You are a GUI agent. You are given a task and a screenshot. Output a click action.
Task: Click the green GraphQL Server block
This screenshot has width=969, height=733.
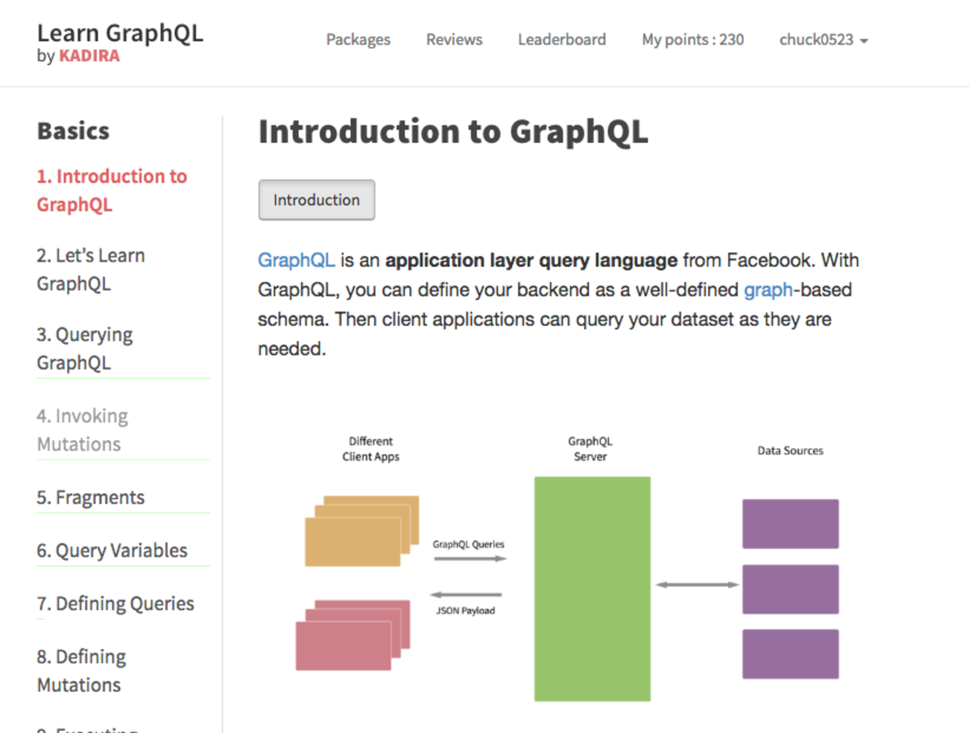pos(592,588)
